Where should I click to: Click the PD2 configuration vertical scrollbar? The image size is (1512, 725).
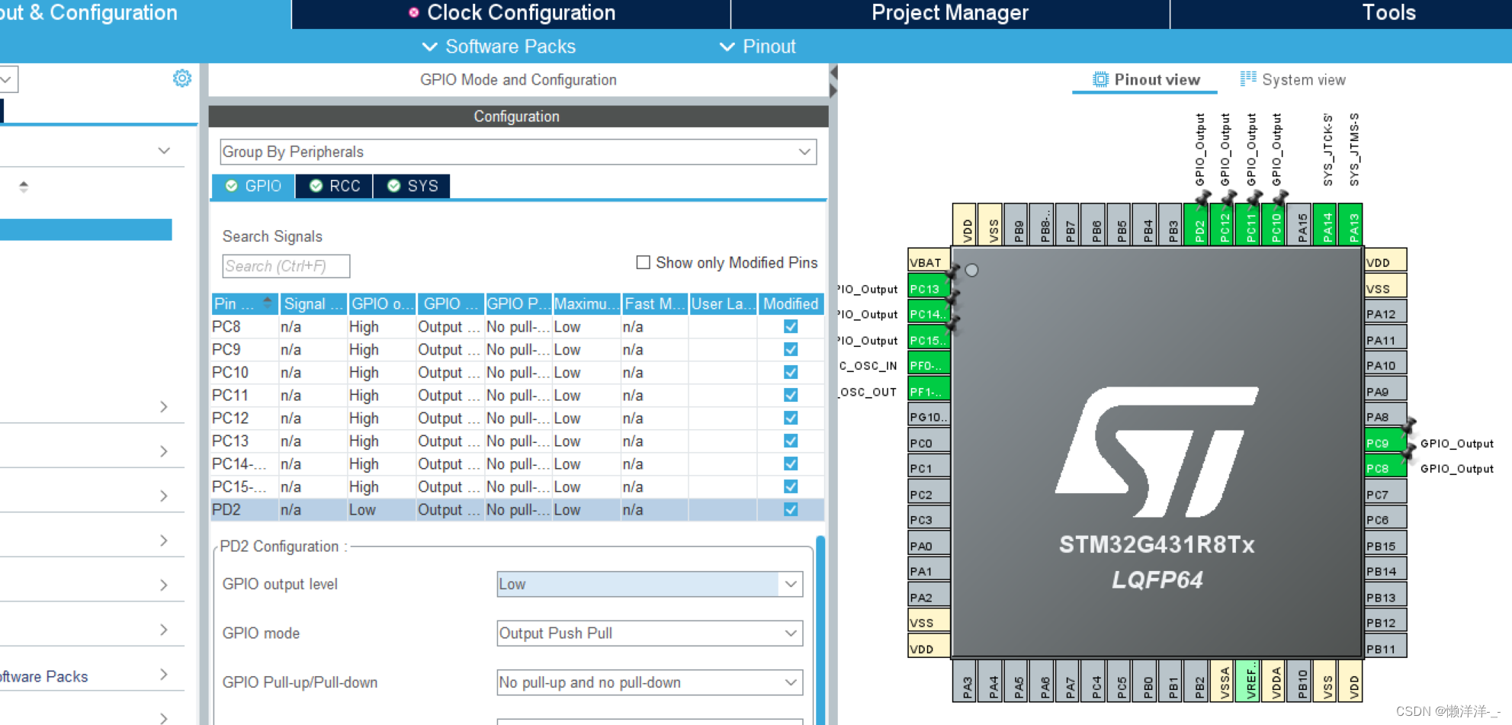[820, 630]
